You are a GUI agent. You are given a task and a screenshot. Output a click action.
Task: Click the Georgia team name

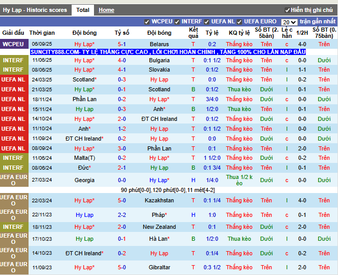85,180
